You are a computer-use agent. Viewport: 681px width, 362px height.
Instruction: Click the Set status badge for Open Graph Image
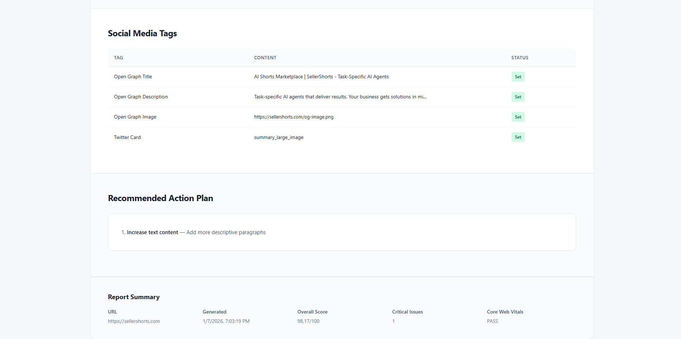click(518, 117)
